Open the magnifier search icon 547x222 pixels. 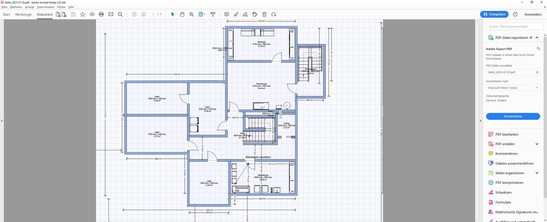120,14
